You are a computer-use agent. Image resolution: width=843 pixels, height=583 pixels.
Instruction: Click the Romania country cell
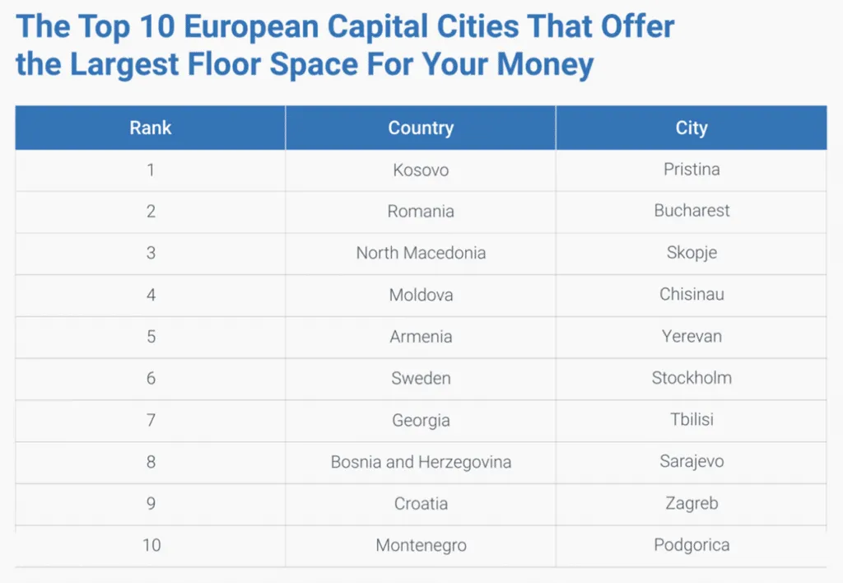pyautogui.click(x=421, y=212)
